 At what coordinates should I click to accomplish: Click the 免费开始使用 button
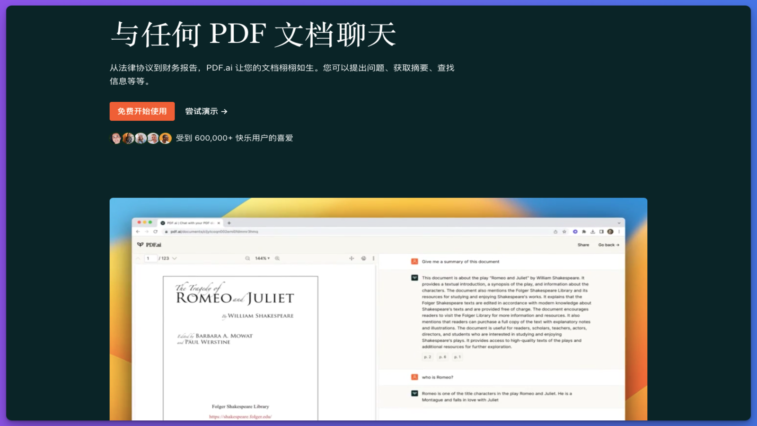point(142,111)
